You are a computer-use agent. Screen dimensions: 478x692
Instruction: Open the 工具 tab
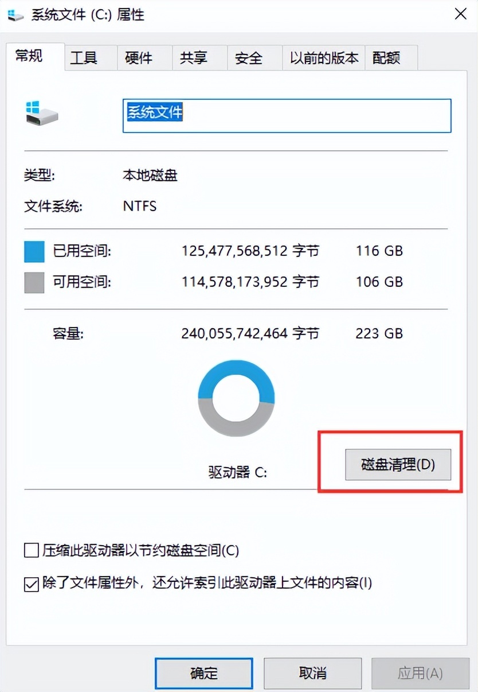click(84, 58)
